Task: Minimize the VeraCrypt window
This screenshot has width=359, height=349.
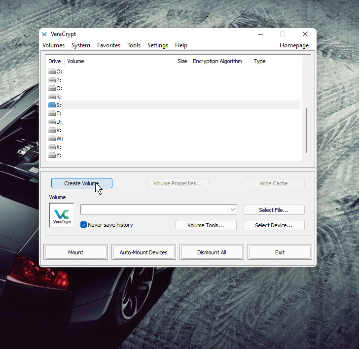Action: (260, 34)
